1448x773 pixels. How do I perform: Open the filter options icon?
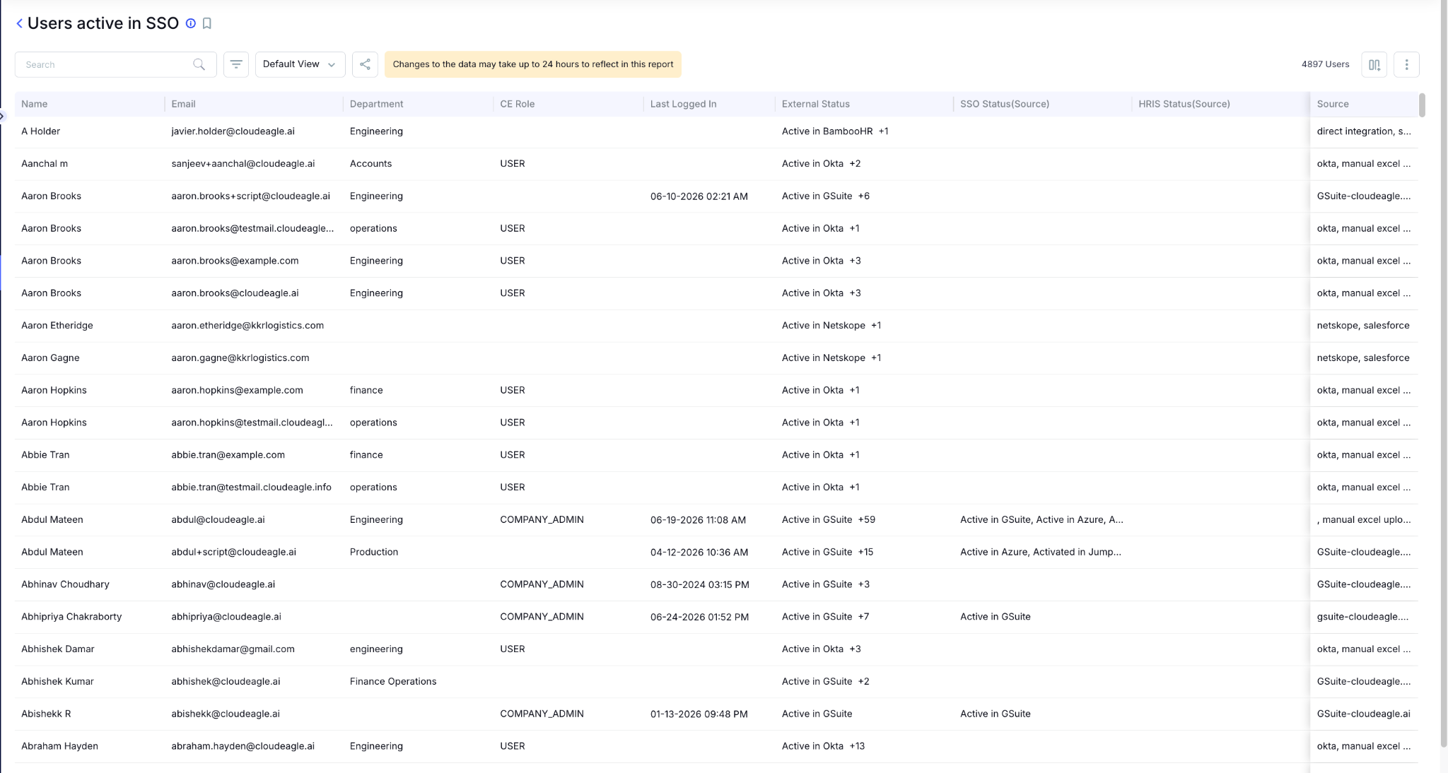tap(236, 64)
